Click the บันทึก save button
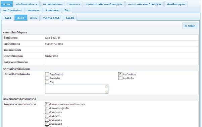This screenshot has width=202, height=127. [x=190, y=26]
